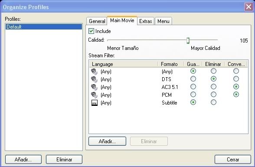
Task: Select Eliminar radio for the PCM row
Action: [x=213, y=95]
